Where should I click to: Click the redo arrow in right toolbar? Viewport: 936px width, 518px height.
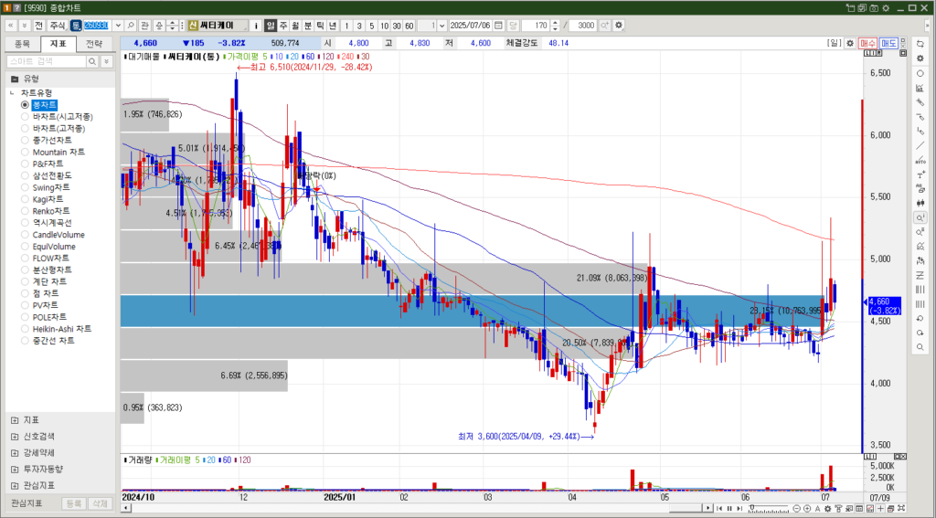[x=920, y=333]
